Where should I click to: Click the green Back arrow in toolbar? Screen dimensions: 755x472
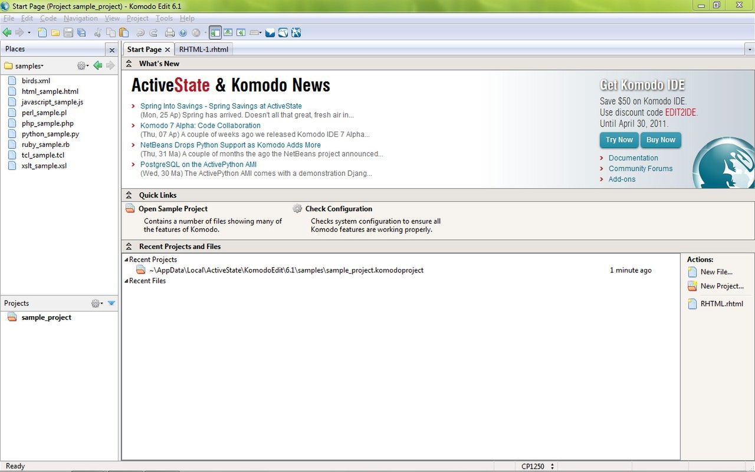tap(7, 32)
